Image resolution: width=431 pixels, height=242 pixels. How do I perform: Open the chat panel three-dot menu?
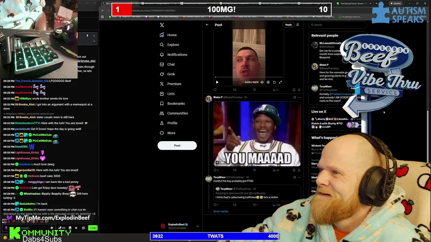(94, 36)
